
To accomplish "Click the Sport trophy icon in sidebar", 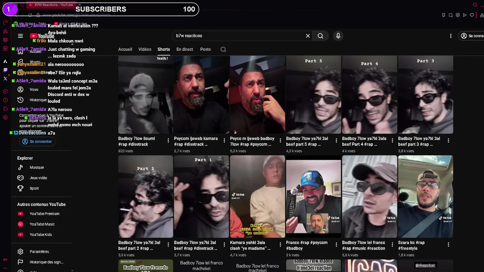I will [x=20, y=188].
